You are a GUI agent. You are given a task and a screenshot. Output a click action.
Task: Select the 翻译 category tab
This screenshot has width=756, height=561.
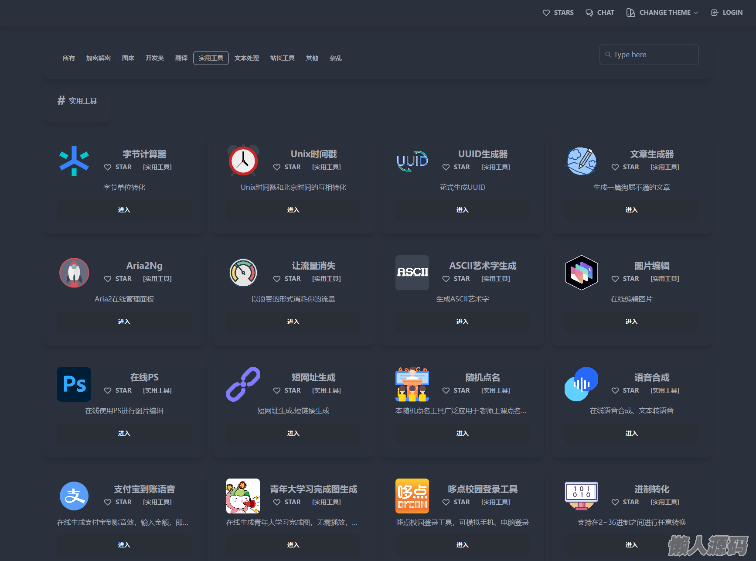(x=181, y=58)
